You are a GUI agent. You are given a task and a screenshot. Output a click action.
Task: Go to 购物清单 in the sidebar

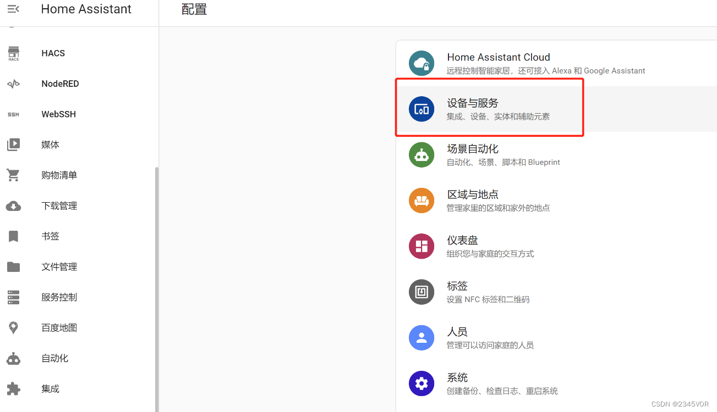59,175
